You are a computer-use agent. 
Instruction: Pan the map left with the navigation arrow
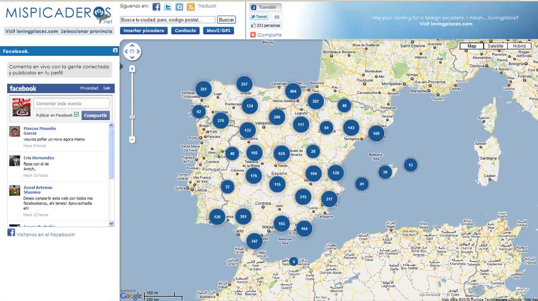[126, 52]
